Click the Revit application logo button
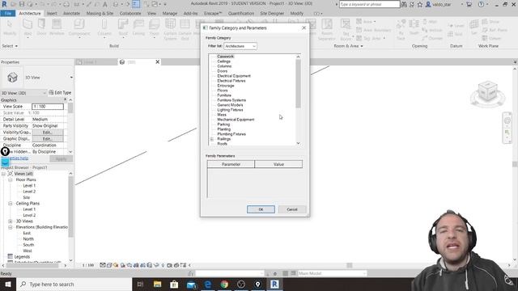This screenshot has height=291, width=518. click(4, 4)
